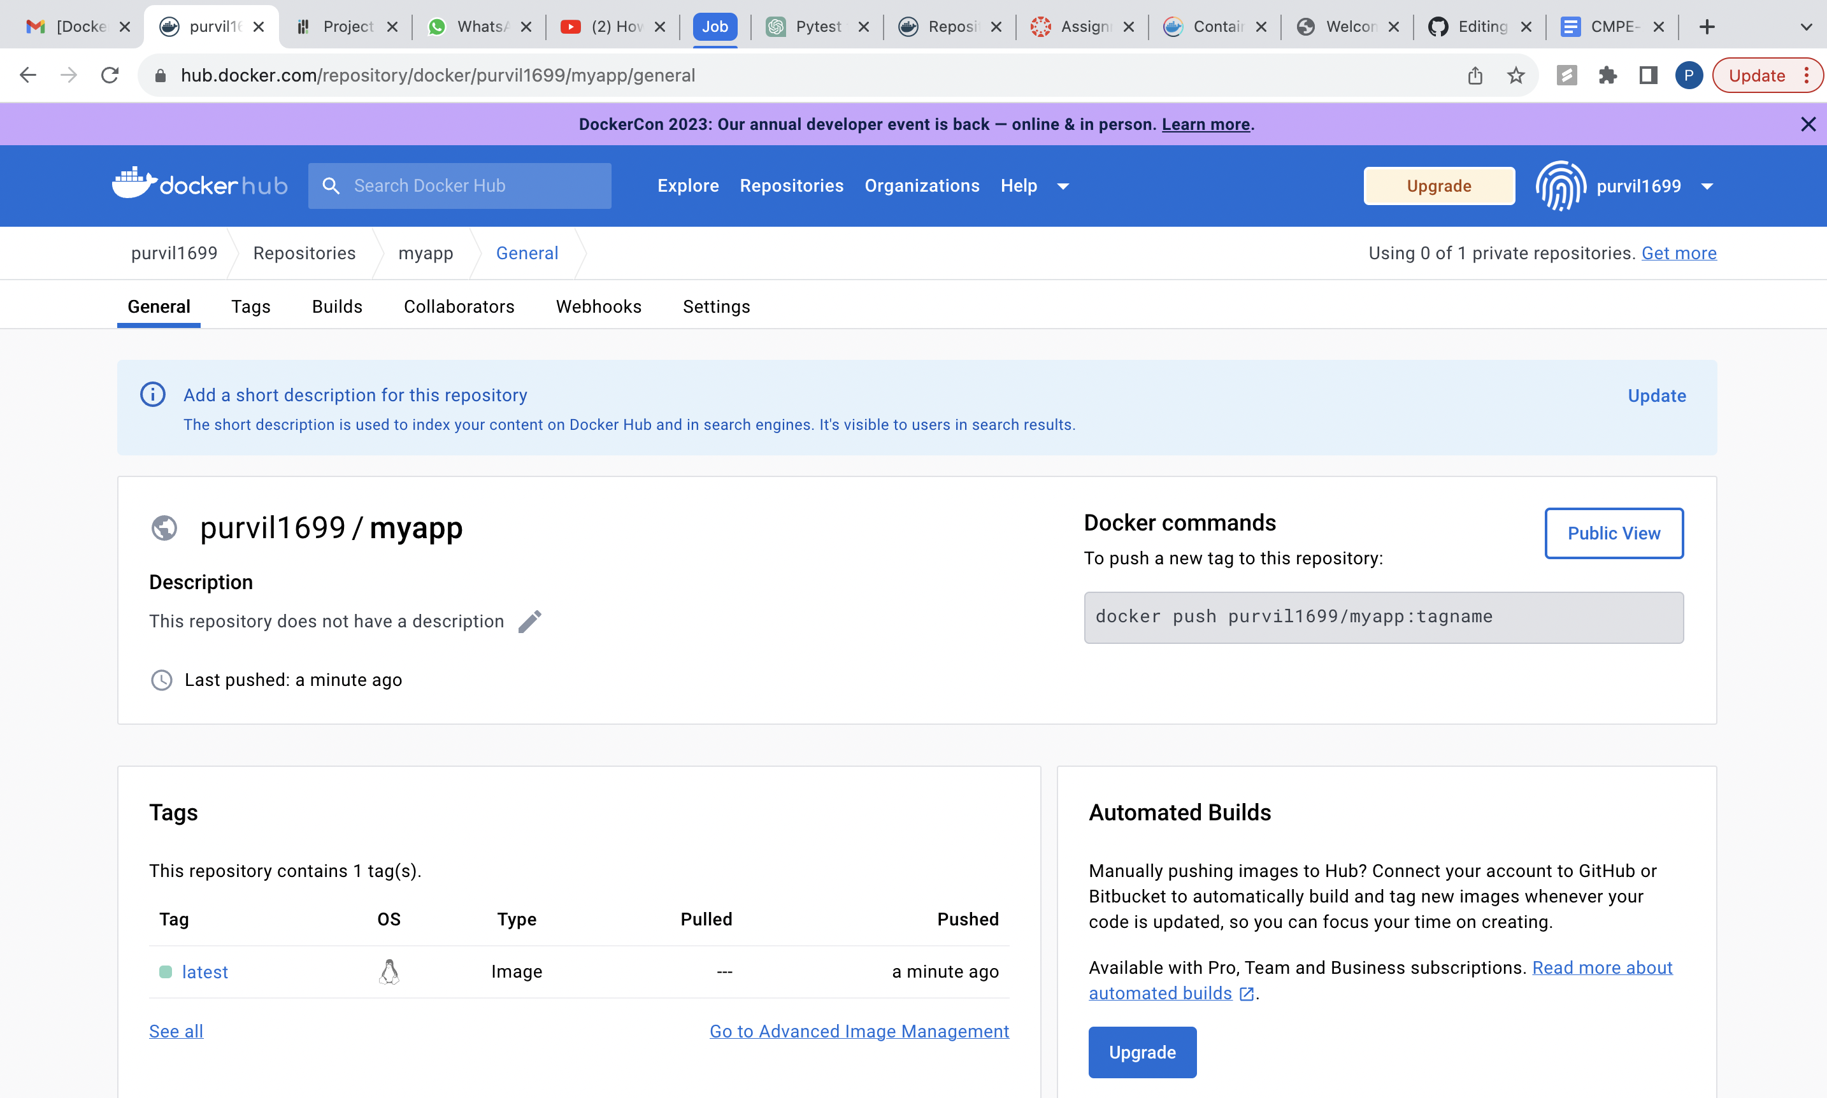Edit description using the pencil icon
The width and height of the screenshot is (1827, 1098).
coord(529,621)
